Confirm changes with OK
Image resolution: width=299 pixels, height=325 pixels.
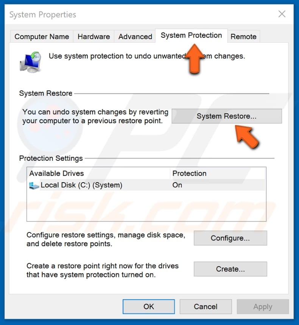point(149,306)
